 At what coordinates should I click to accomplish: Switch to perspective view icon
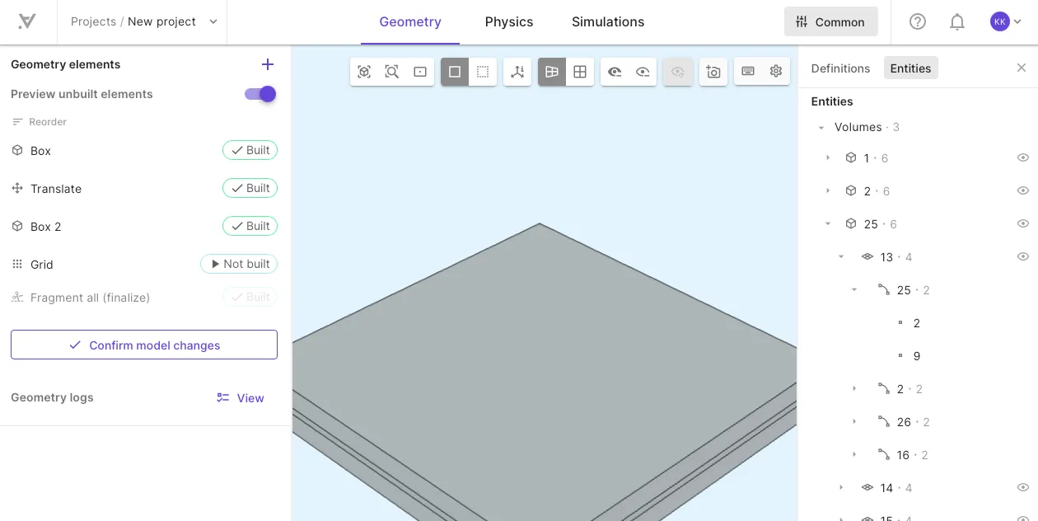click(552, 72)
